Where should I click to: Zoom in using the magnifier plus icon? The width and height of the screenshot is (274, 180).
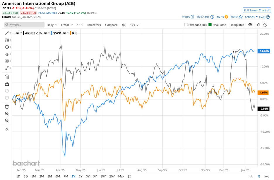[7, 114]
